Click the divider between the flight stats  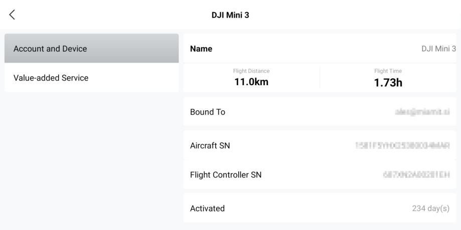[320, 78]
